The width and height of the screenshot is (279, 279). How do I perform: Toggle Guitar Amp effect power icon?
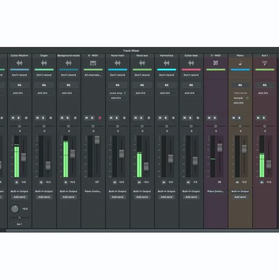pyautogui.click(x=125, y=93)
